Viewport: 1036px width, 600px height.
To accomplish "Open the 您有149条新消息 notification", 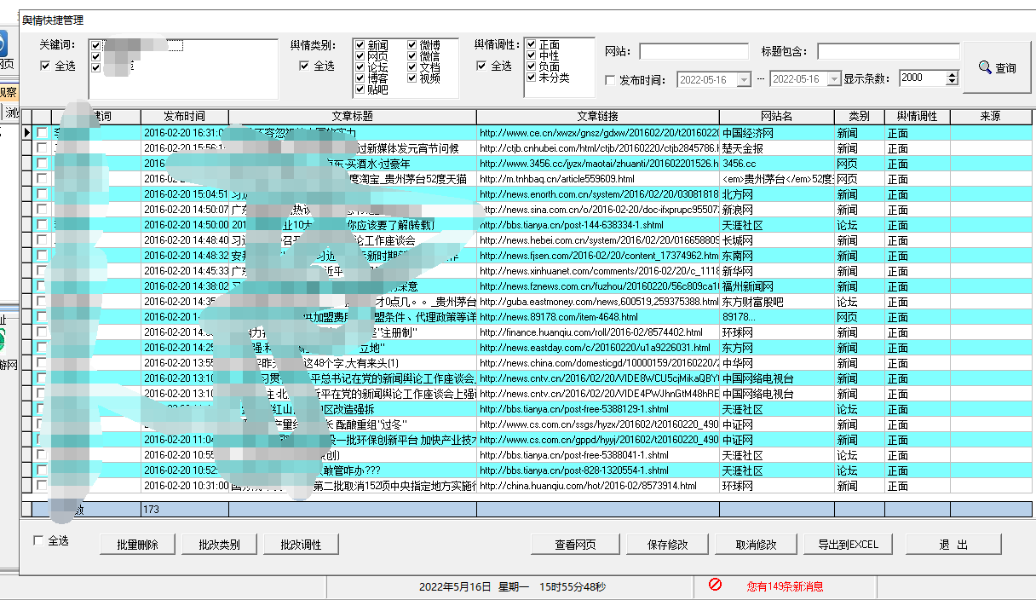I will pyautogui.click(x=785, y=586).
